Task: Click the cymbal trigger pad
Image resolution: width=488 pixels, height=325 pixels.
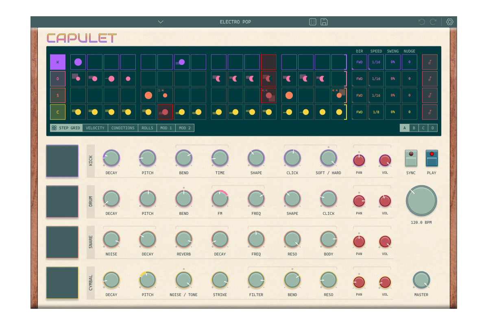Action: pyautogui.click(x=62, y=283)
